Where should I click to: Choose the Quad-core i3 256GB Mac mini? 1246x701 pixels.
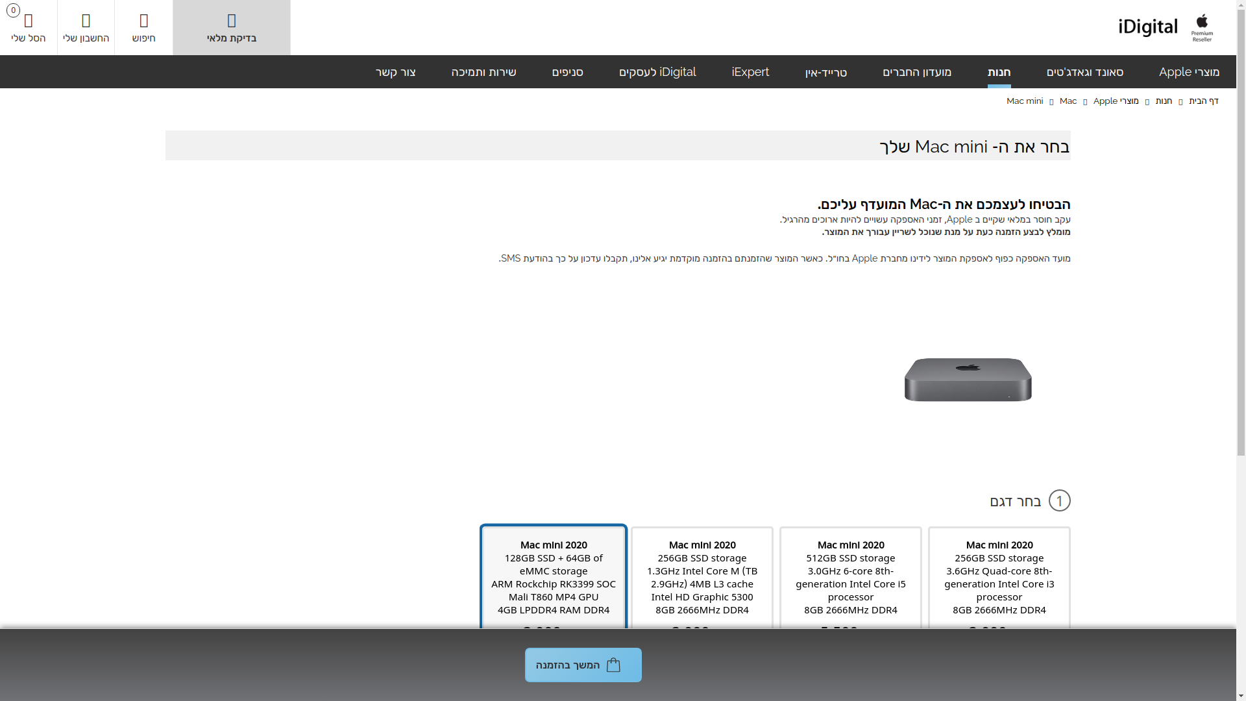[999, 576]
